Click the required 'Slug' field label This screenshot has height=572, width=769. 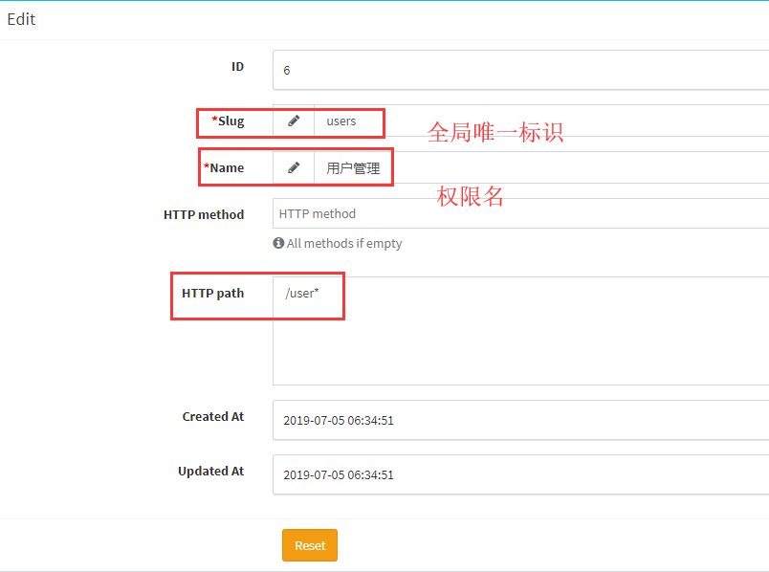[228, 121]
